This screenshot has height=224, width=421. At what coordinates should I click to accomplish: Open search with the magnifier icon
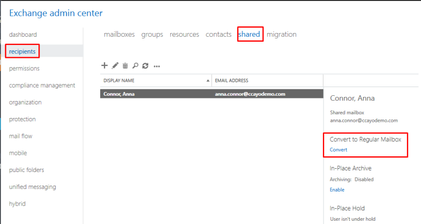[x=135, y=65]
